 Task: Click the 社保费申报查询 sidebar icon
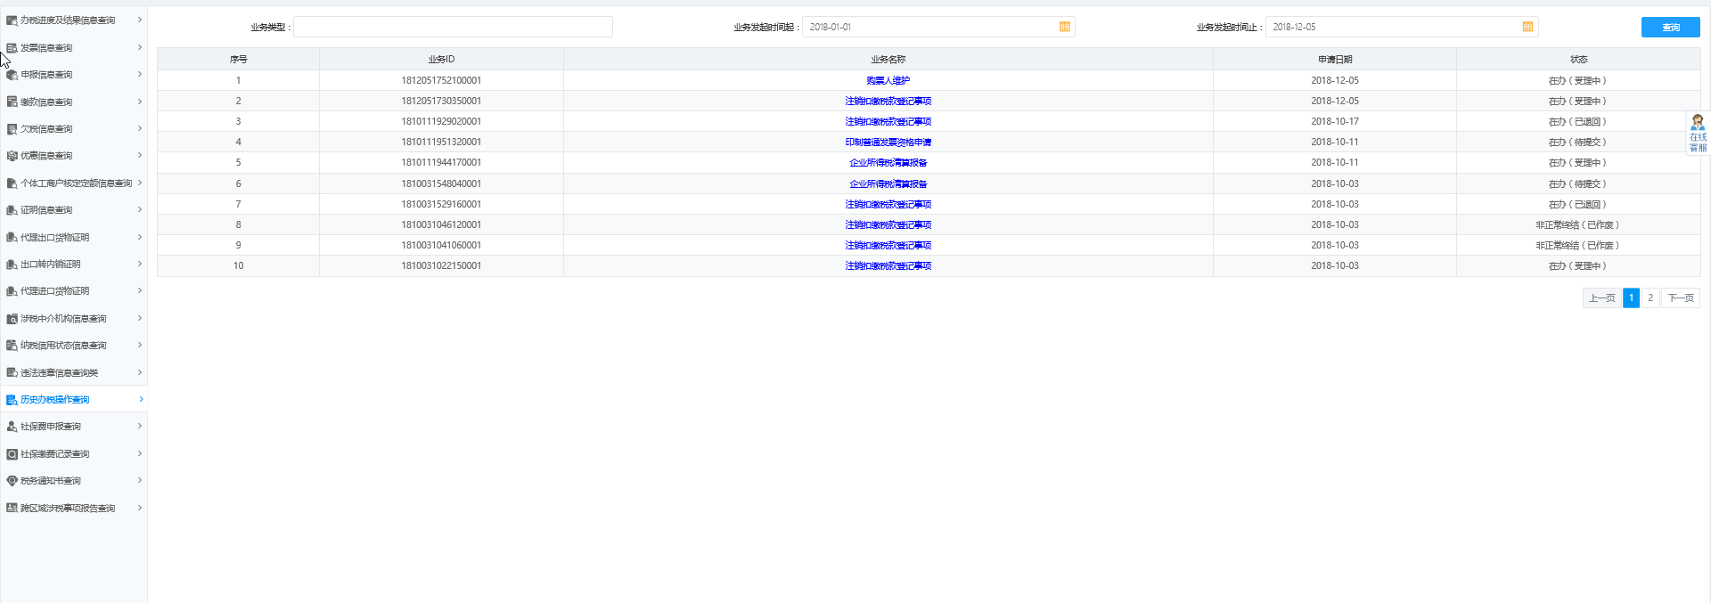click(x=12, y=427)
